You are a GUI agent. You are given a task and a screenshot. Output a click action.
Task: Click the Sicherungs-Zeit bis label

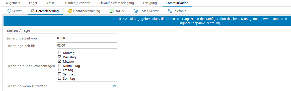click(x=21, y=46)
